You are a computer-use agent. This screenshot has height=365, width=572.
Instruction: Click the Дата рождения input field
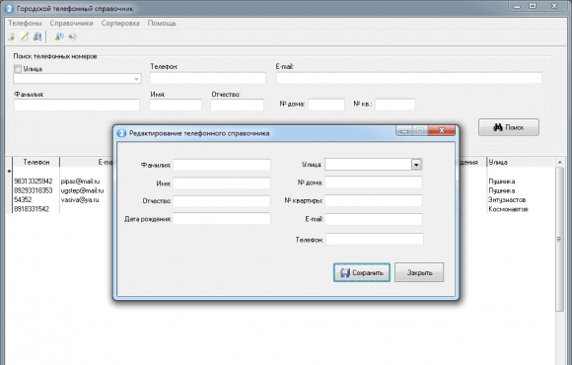point(222,219)
